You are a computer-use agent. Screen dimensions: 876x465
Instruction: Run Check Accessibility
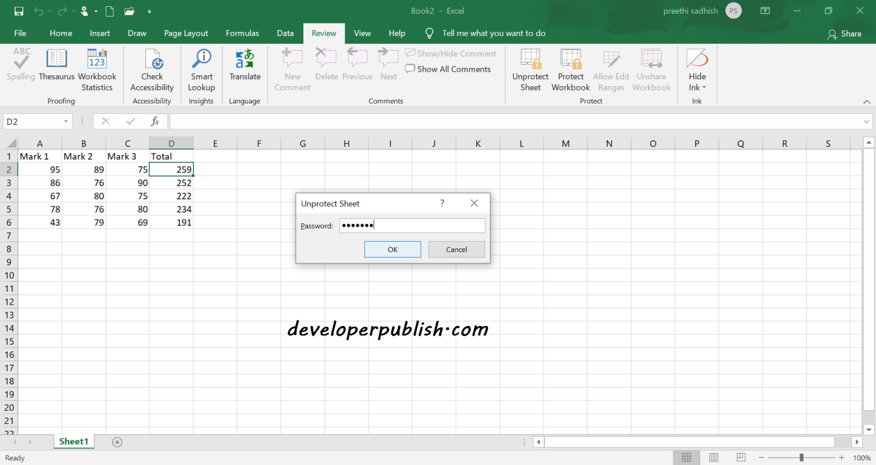(x=152, y=67)
